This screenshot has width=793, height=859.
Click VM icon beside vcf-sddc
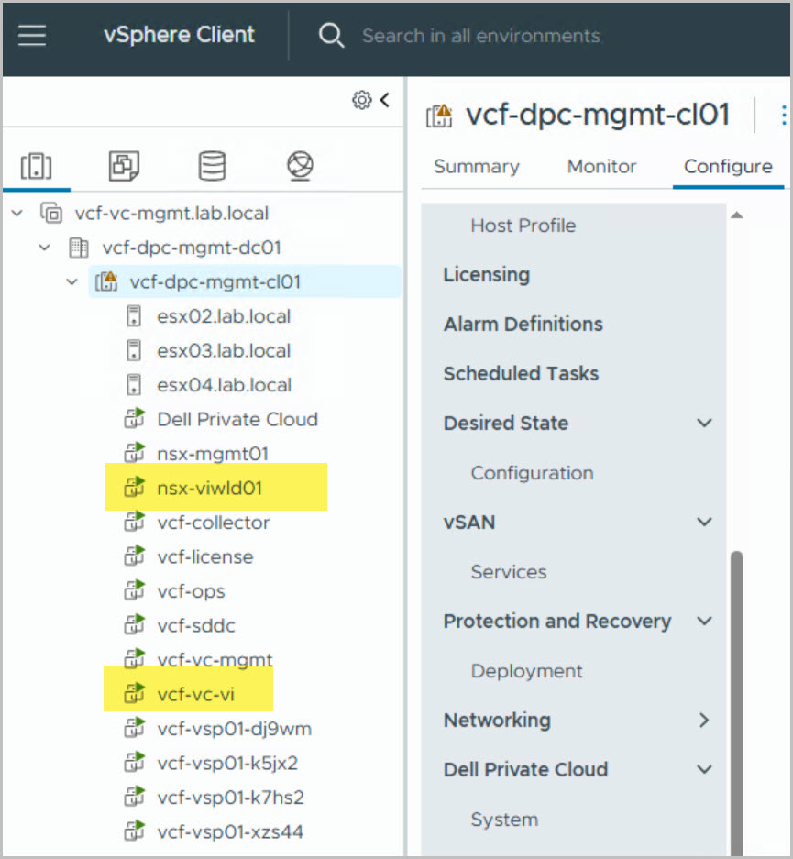tap(134, 624)
